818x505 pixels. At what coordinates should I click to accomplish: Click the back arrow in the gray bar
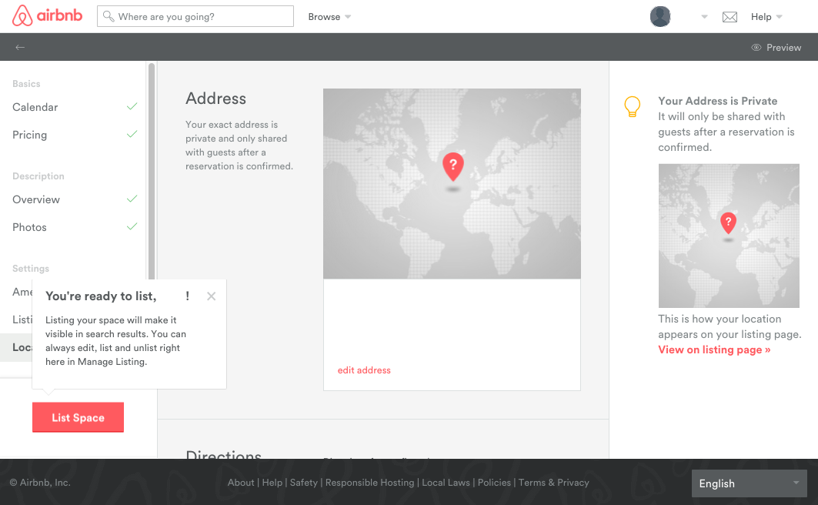20,47
